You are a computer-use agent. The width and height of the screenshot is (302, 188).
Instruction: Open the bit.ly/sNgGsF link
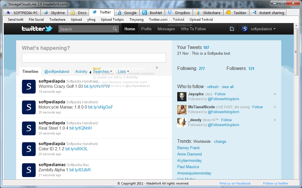101,107
